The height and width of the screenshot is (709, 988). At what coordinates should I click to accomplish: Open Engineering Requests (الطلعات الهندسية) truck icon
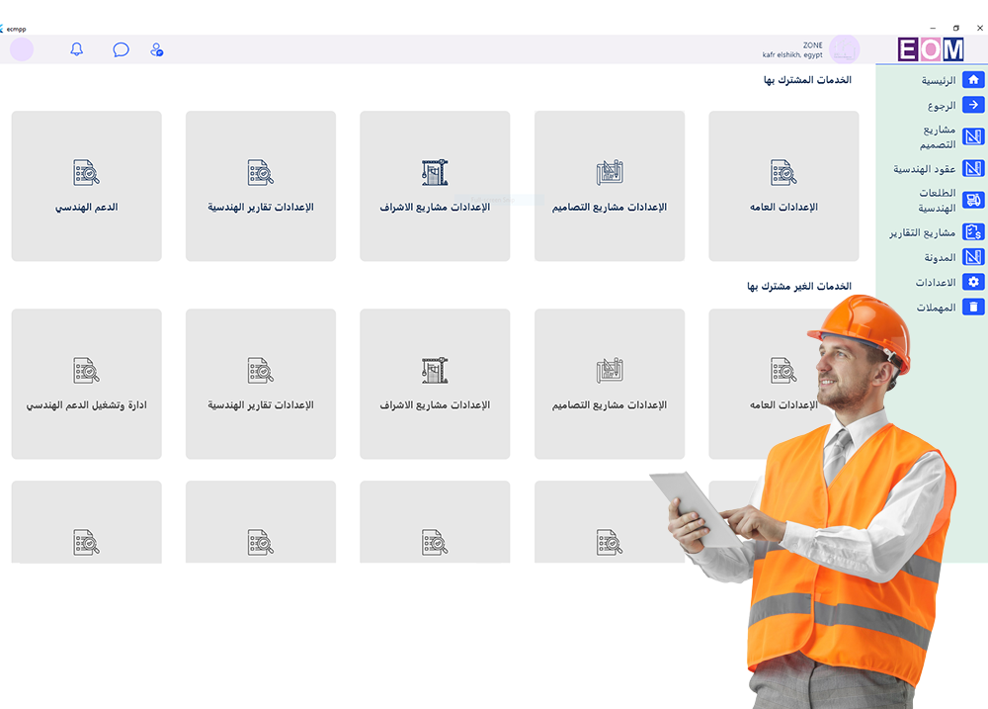coord(973,200)
